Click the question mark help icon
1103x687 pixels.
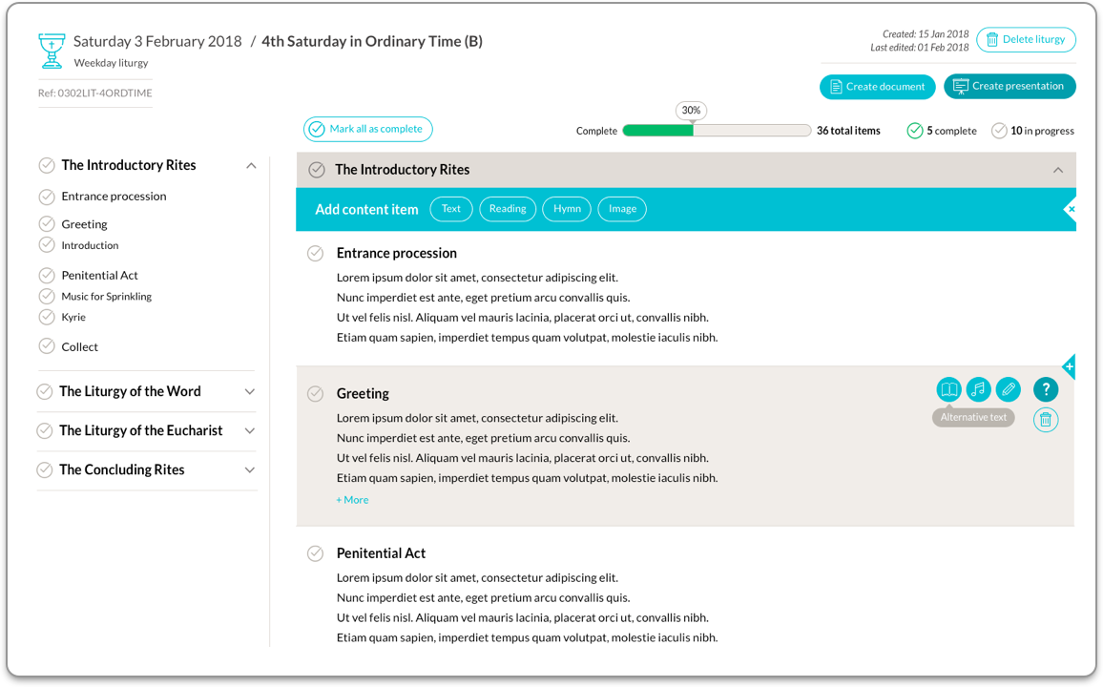[1046, 389]
